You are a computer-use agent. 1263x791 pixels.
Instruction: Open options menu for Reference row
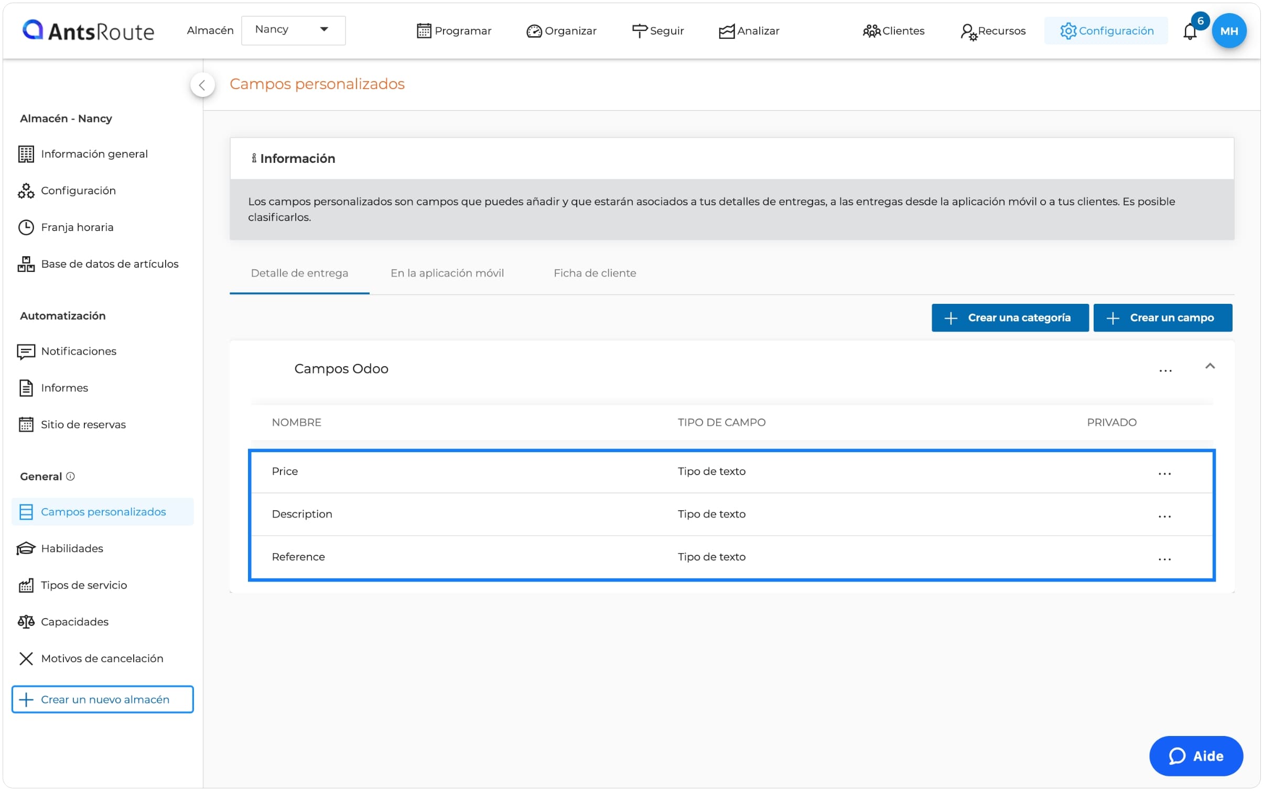[x=1164, y=559]
